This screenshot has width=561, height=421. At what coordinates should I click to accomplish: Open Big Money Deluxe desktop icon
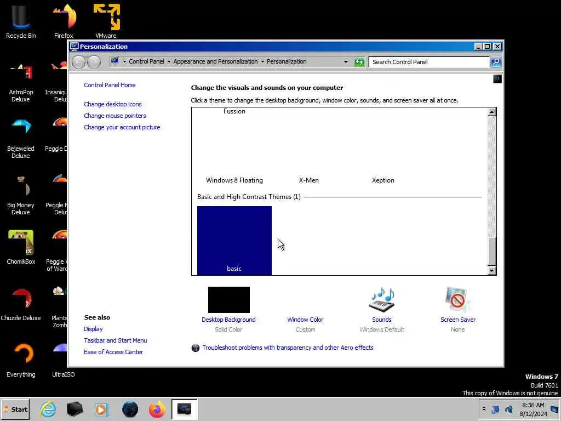click(x=21, y=196)
